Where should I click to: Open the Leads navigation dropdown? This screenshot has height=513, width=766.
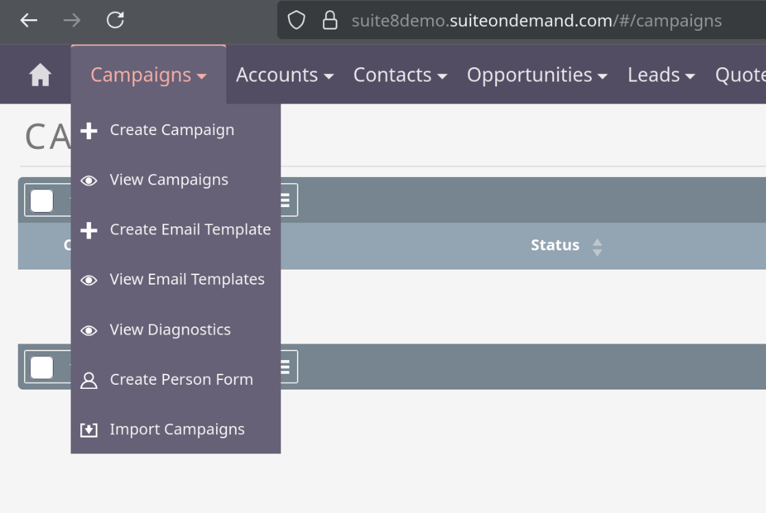point(661,75)
